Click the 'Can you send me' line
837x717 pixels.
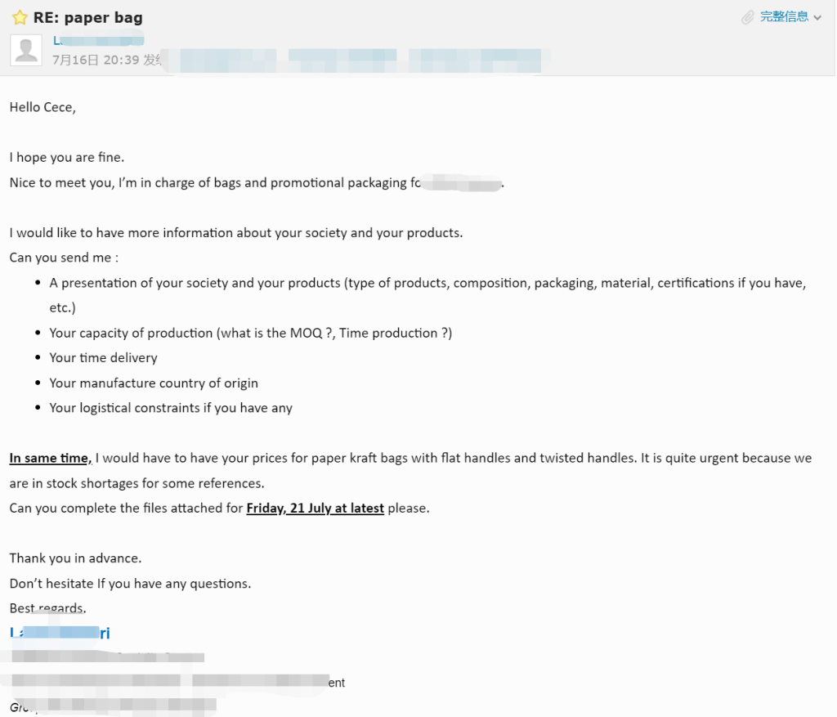click(x=64, y=258)
